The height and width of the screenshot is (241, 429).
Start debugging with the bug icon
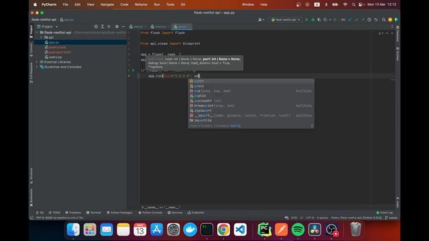click(x=313, y=19)
